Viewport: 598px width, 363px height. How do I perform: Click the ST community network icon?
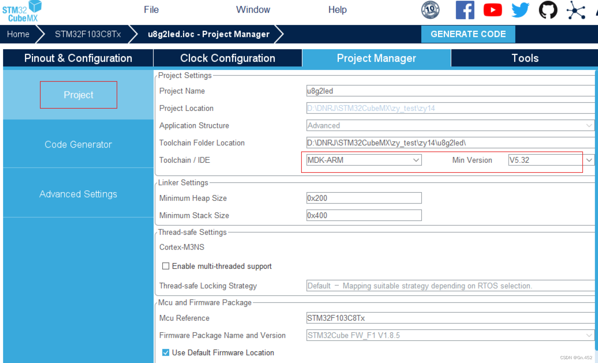576,10
